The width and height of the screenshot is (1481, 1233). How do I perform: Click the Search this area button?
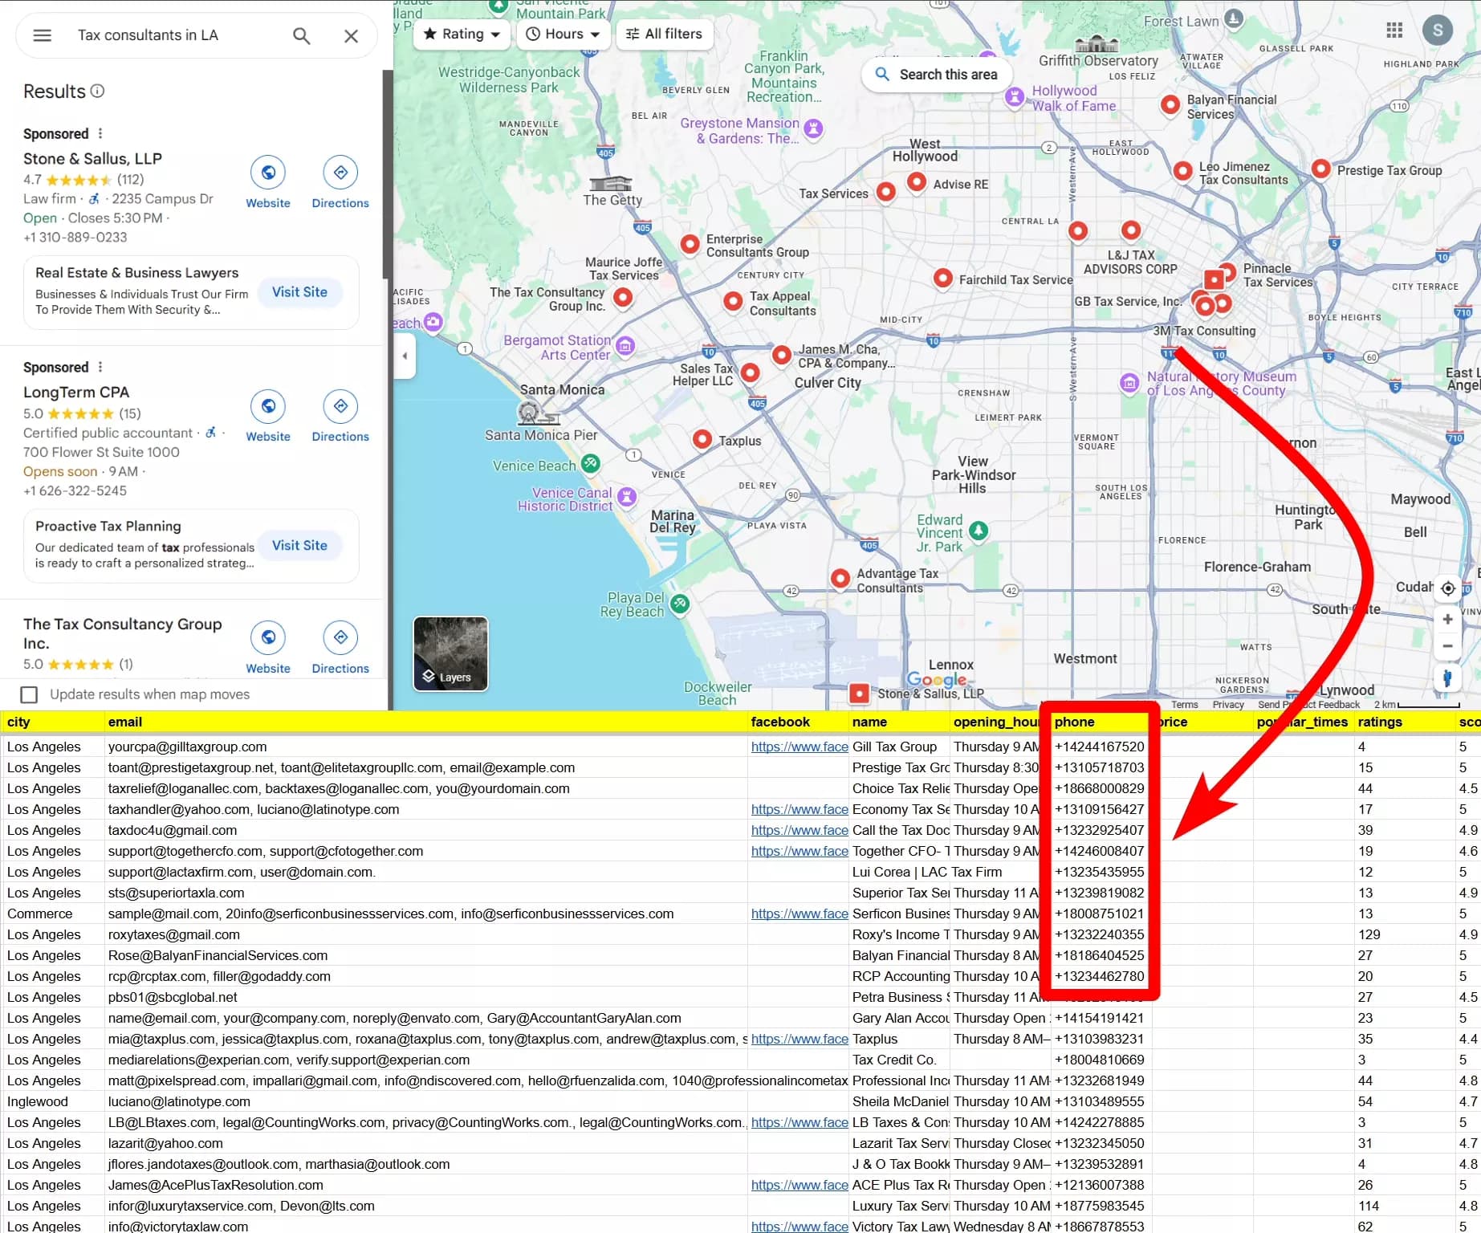coord(936,74)
